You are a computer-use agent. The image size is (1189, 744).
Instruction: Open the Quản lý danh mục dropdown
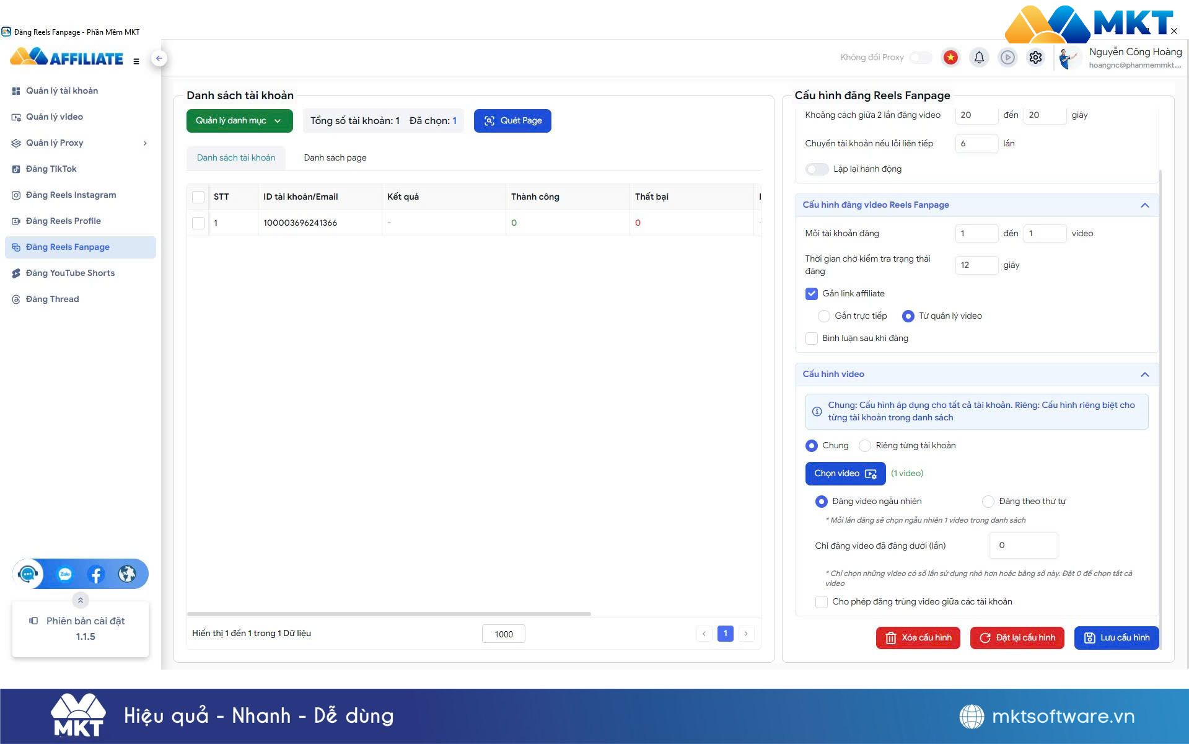pos(239,120)
